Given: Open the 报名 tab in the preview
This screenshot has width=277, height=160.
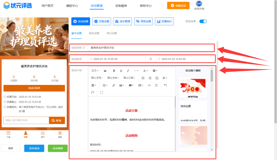Looking at the screenshot, I should [x=60, y=135].
